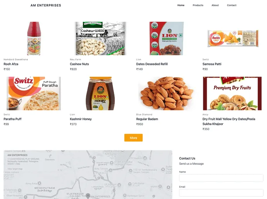Open the Regular Badam almonds image
The image size is (267, 199).
[x=166, y=94]
